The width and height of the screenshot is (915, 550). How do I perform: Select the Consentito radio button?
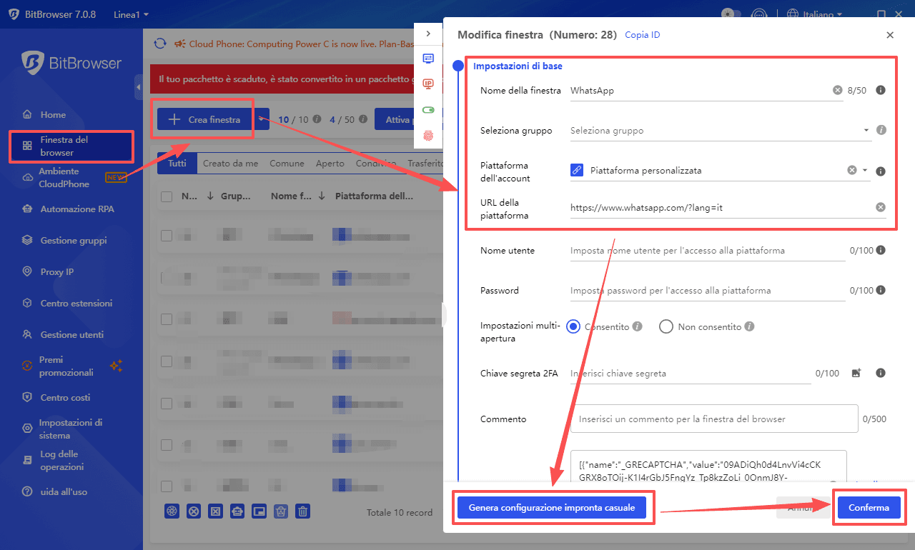(x=573, y=326)
